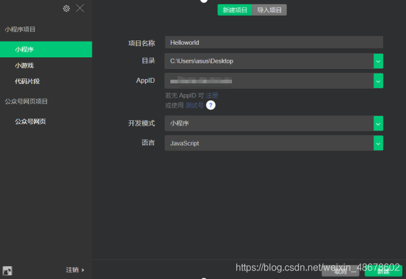This screenshot has width=406, height=279.
Task: Click the 语言 label
Action: pyautogui.click(x=148, y=143)
